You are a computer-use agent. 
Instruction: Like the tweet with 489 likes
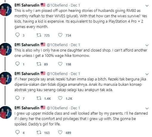point(60,132)
